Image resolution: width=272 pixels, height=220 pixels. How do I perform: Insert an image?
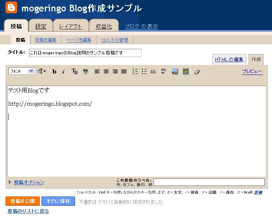tap(175, 71)
